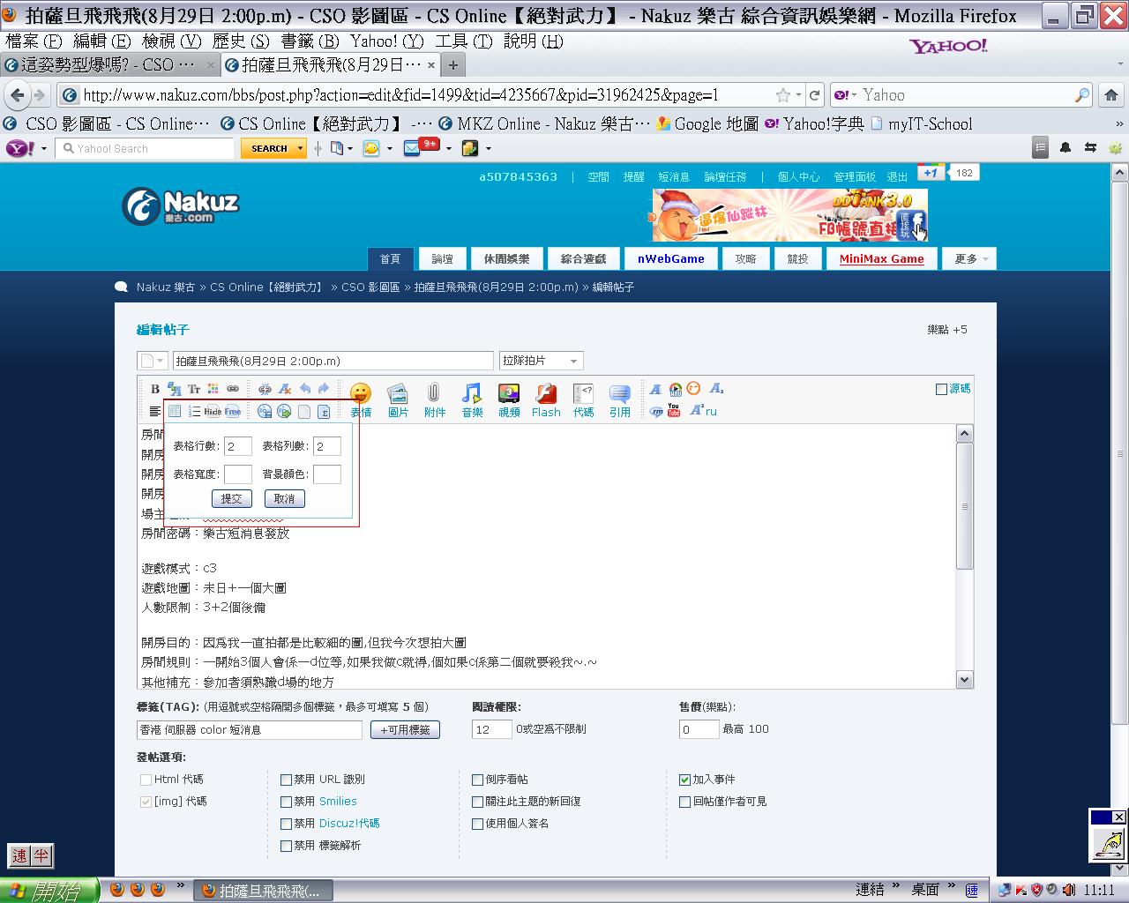Toggle bold text formatting in editor

pos(155,389)
